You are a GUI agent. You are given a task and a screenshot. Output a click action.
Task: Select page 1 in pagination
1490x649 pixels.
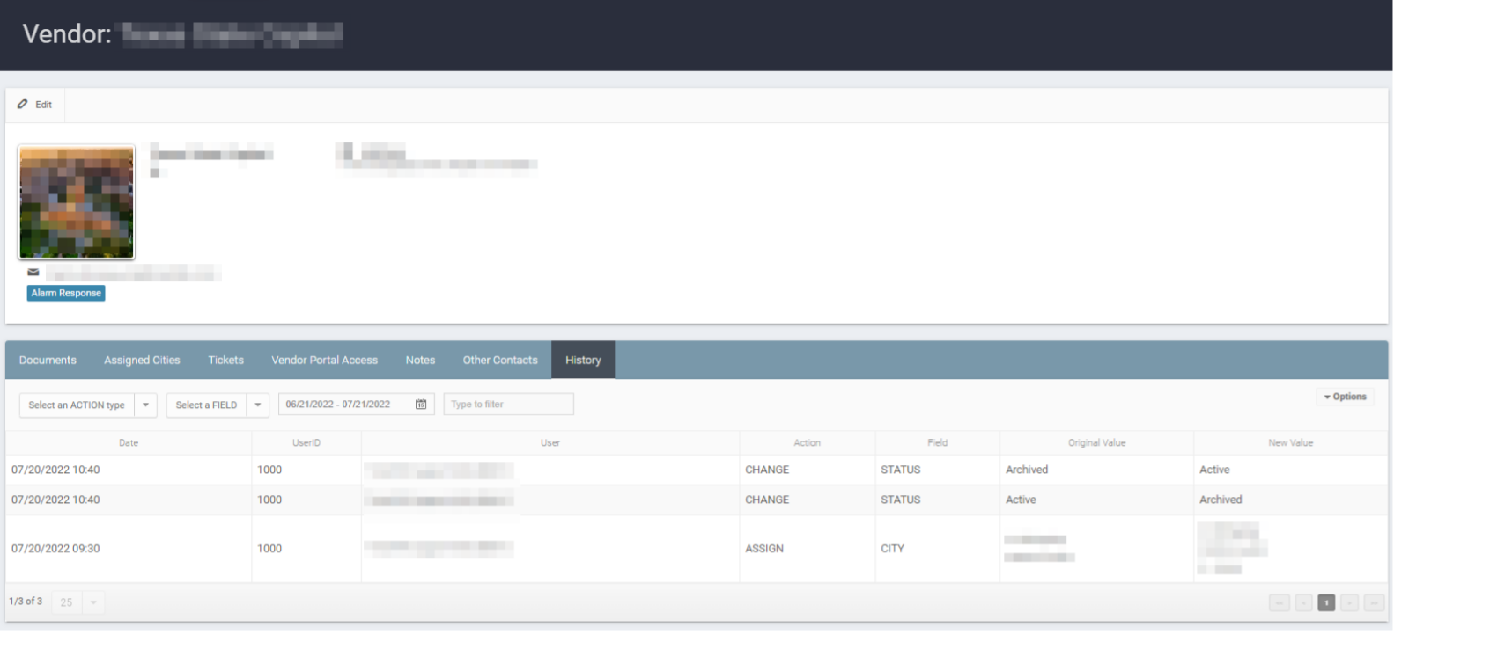tap(1326, 602)
